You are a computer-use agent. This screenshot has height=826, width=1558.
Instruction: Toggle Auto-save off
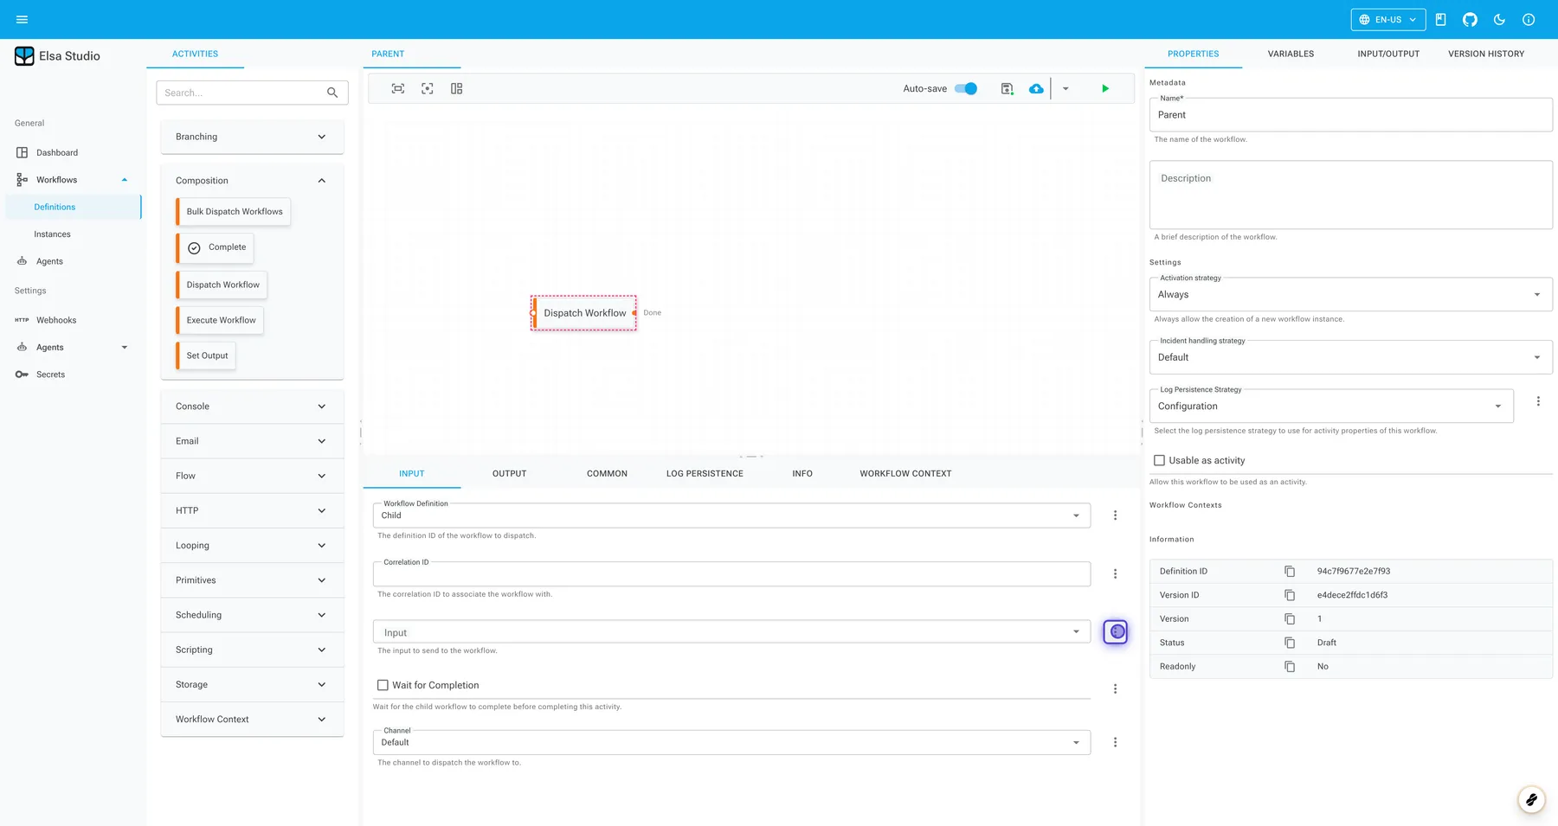966,88
